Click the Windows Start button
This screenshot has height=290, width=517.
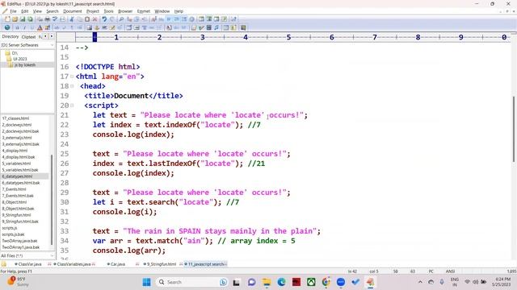pyautogui.click(x=147, y=282)
